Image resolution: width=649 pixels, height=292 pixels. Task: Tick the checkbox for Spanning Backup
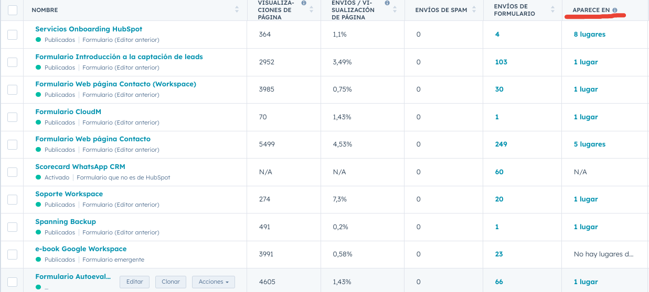click(x=13, y=227)
